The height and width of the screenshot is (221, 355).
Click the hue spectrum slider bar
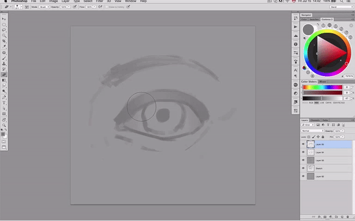(x=322, y=87)
